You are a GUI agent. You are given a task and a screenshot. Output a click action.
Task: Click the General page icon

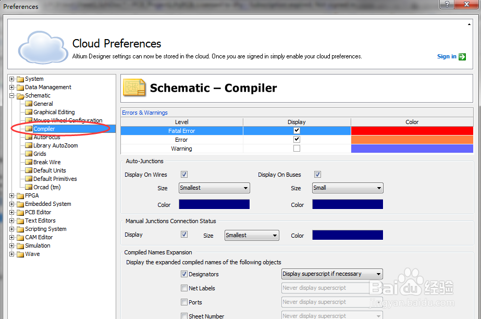29,104
